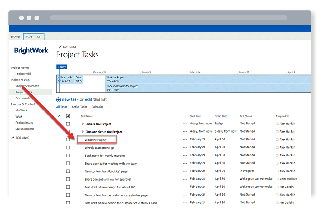Toggle the select-all checkbox in the header row

[x=68, y=116]
